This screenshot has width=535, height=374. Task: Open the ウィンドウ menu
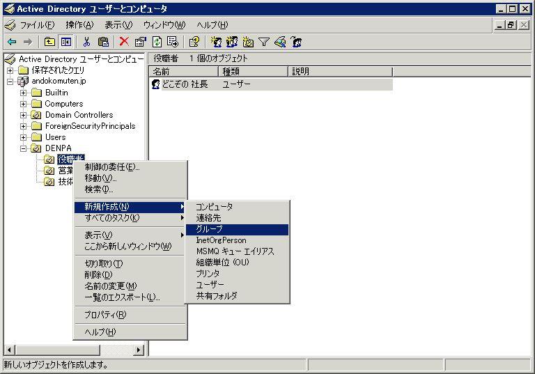tap(164, 25)
